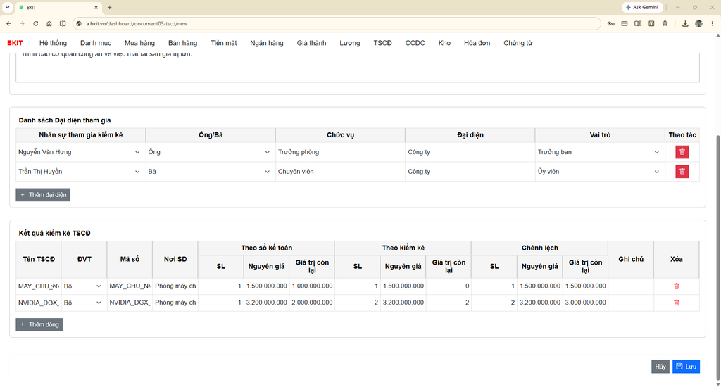721x387 pixels.
Task: Click the Trưởng phòng position field
Action: click(340, 152)
